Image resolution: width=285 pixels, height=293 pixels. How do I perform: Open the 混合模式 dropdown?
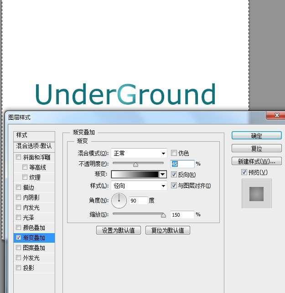point(139,154)
